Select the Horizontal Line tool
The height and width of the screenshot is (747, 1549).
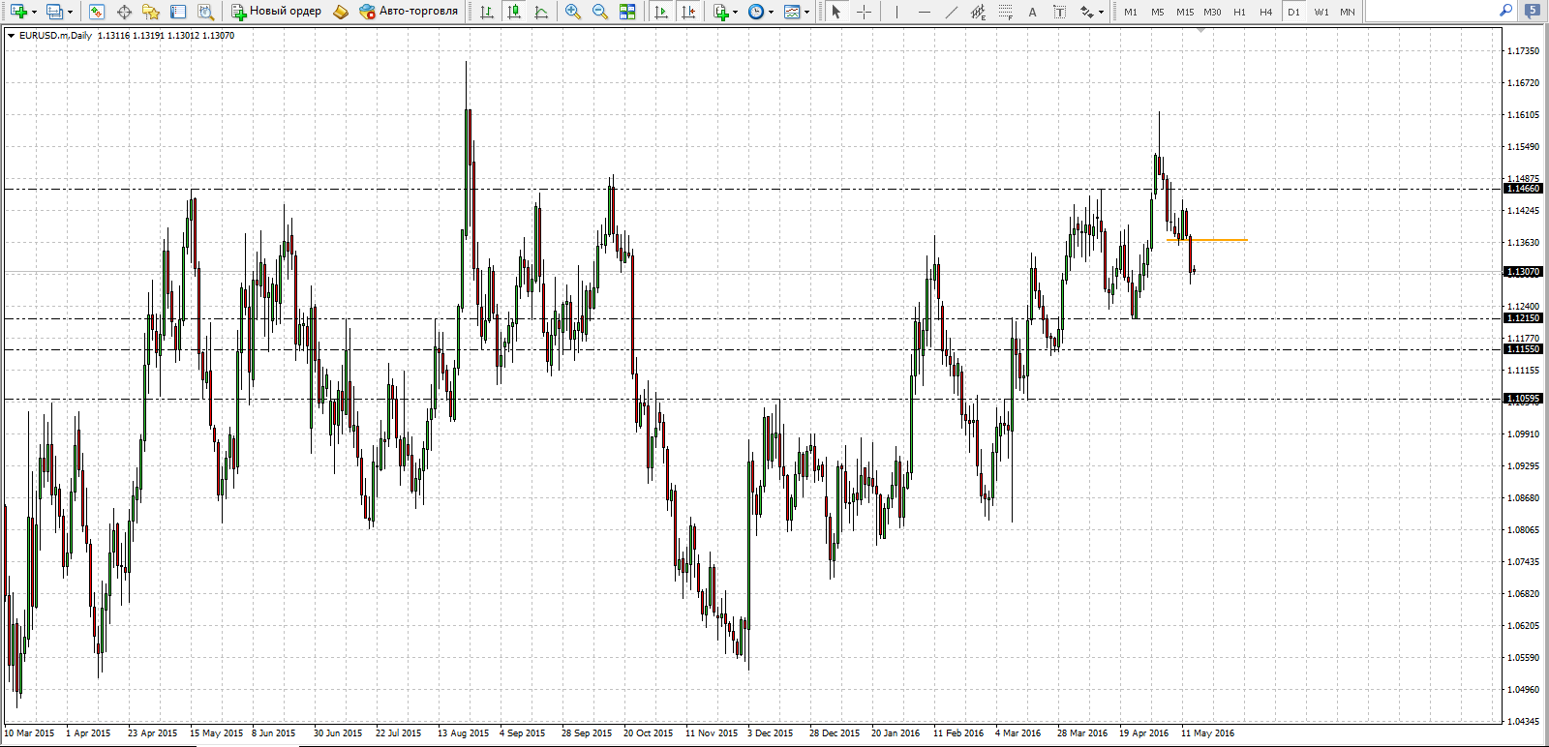[x=924, y=12]
